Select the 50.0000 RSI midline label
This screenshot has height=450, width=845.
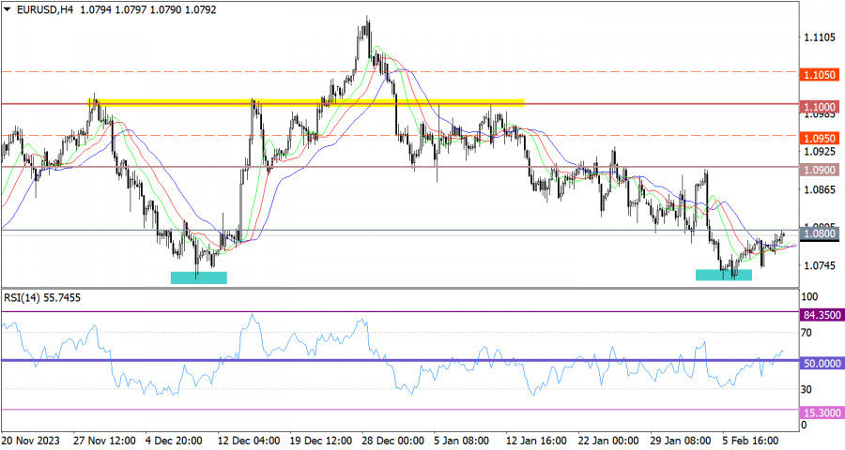coord(821,364)
